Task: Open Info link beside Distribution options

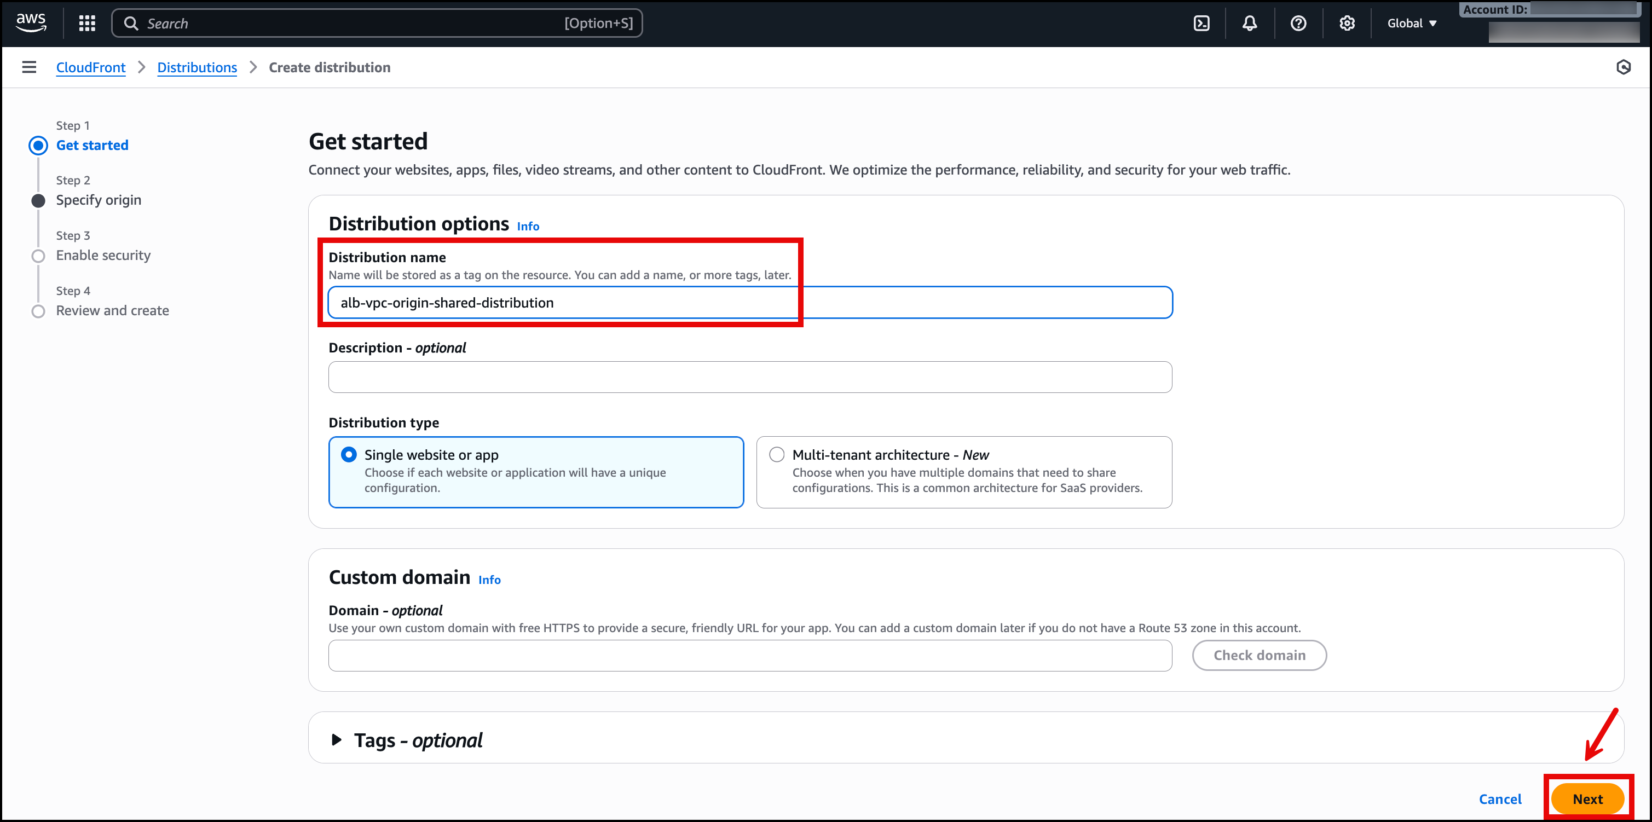Action: pyautogui.click(x=528, y=227)
